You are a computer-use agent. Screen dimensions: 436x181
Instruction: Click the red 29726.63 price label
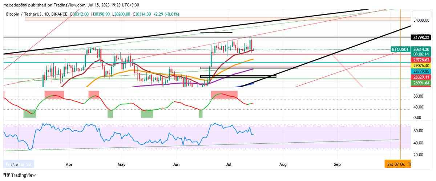tap(421, 60)
